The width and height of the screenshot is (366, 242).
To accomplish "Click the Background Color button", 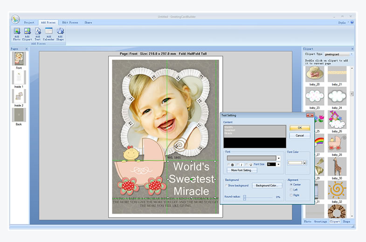I will (x=267, y=186).
